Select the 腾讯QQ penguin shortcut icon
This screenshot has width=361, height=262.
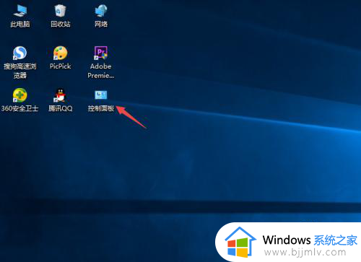click(x=60, y=95)
